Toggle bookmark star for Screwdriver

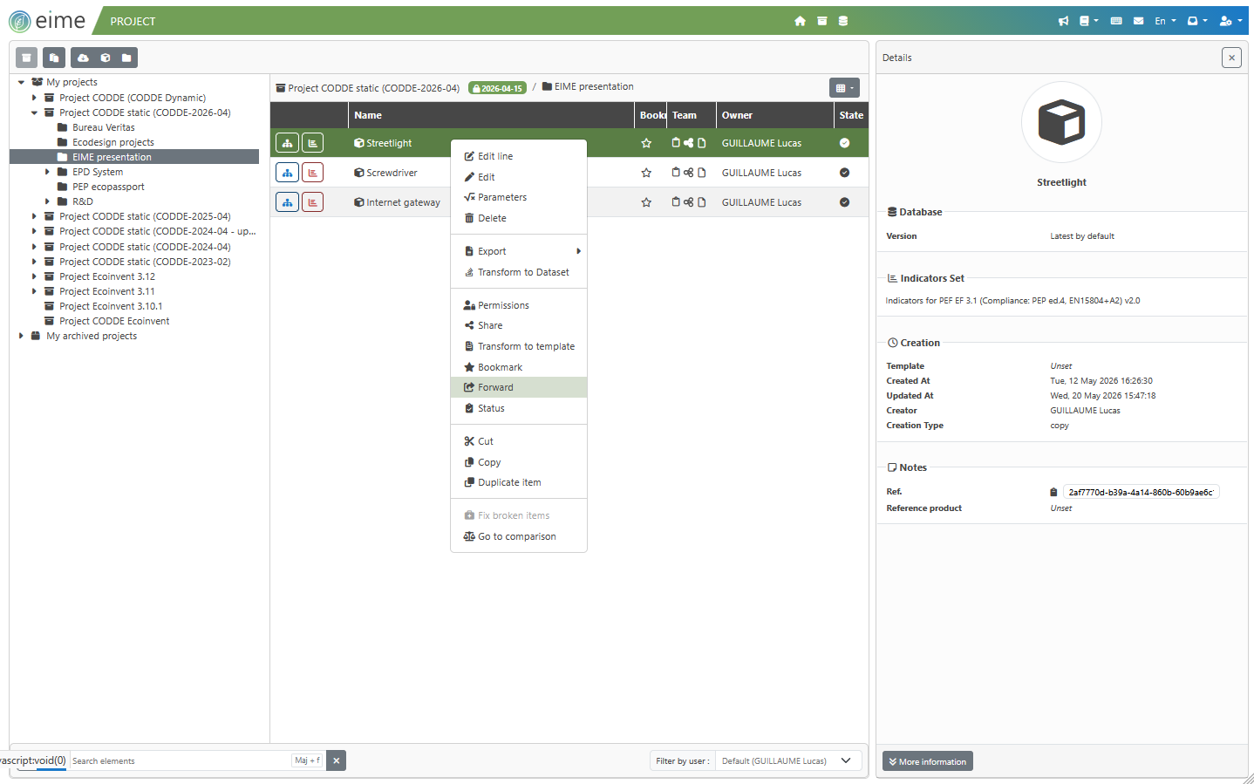click(646, 173)
